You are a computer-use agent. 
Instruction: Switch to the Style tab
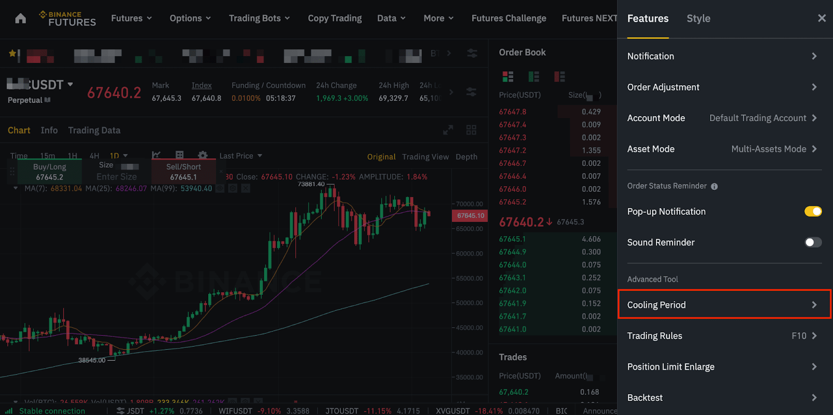click(x=698, y=19)
